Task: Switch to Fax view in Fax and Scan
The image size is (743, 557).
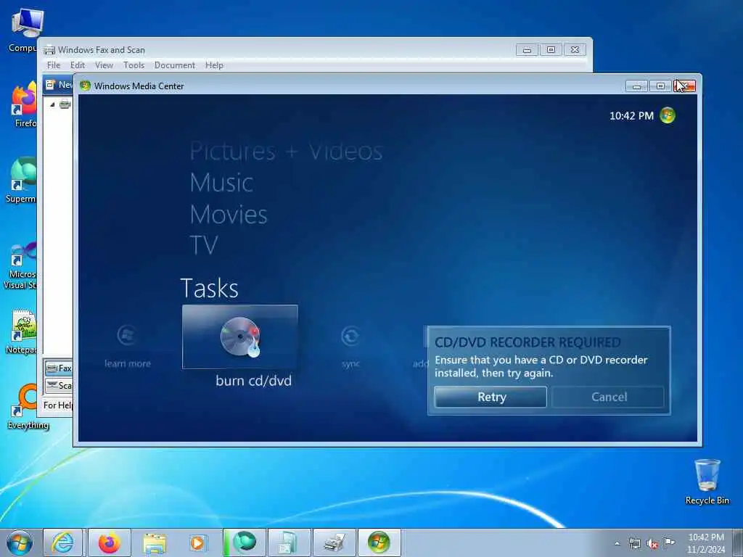Action: 59,368
